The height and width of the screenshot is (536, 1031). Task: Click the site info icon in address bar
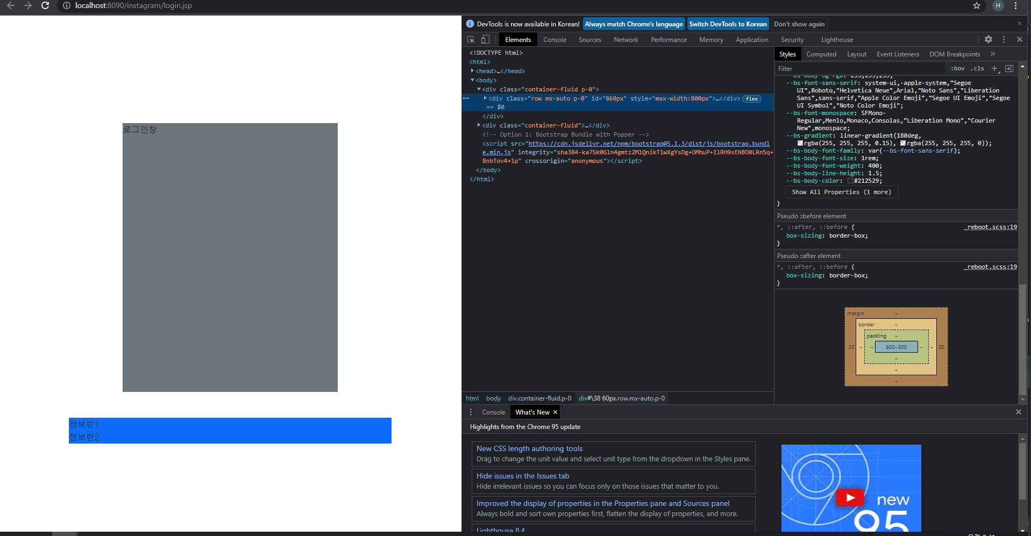67,5
